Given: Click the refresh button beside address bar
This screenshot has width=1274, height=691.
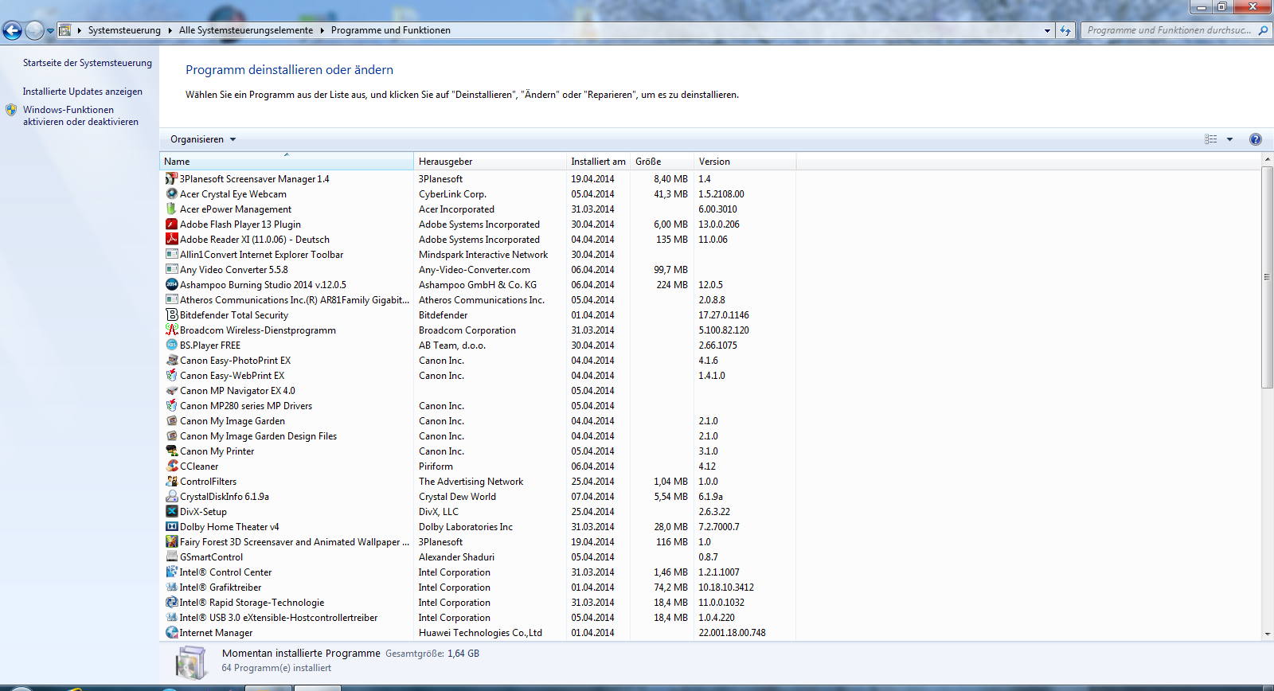Looking at the screenshot, I should (x=1065, y=30).
